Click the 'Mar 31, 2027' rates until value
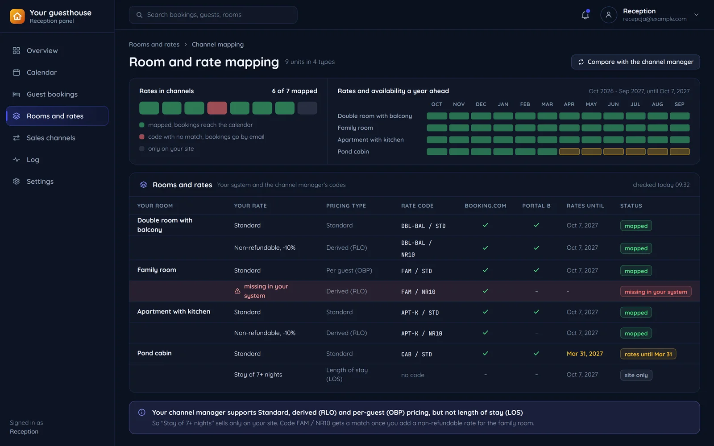This screenshot has height=446, width=714. click(585, 354)
